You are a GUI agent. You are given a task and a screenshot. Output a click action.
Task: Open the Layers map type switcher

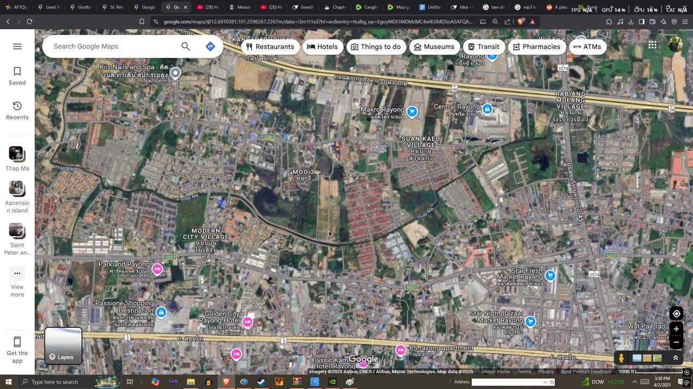click(63, 346)
